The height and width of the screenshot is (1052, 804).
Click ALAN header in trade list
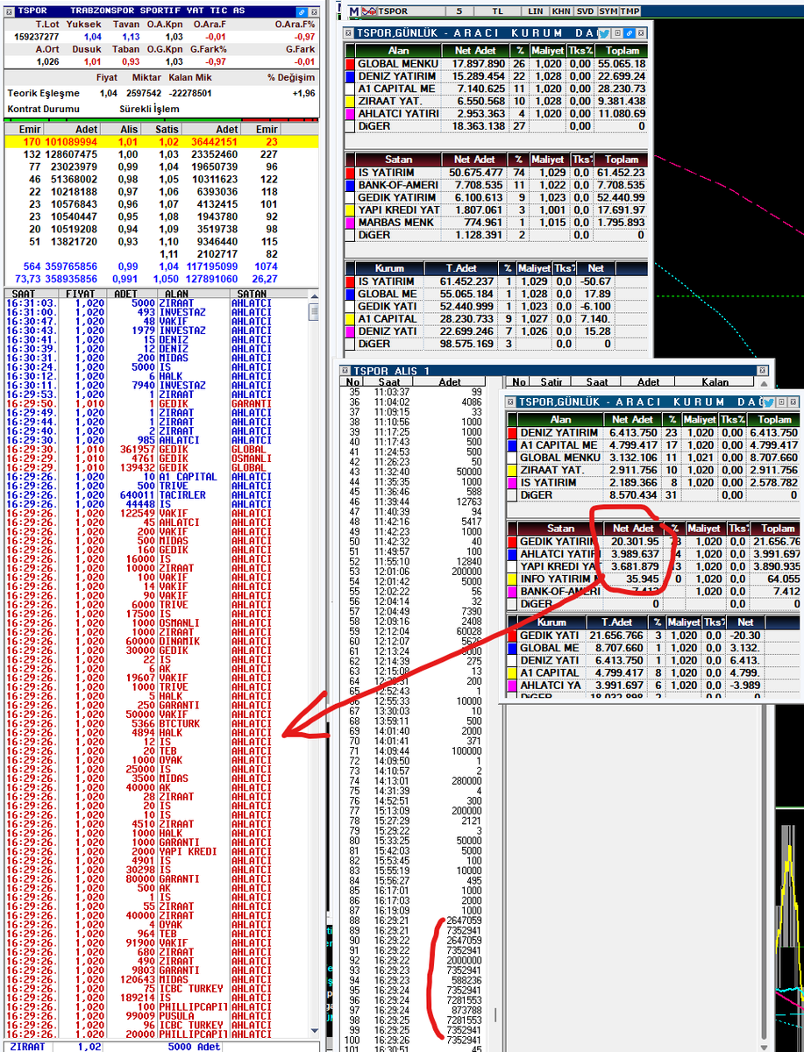coord(192,294)
